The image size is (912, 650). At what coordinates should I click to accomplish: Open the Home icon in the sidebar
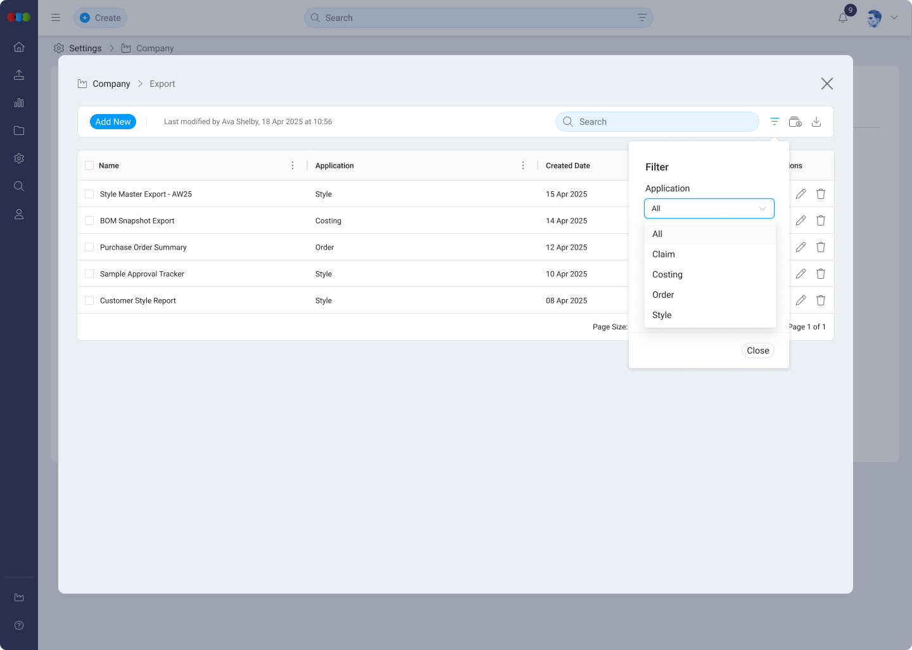tap(19, 47)
